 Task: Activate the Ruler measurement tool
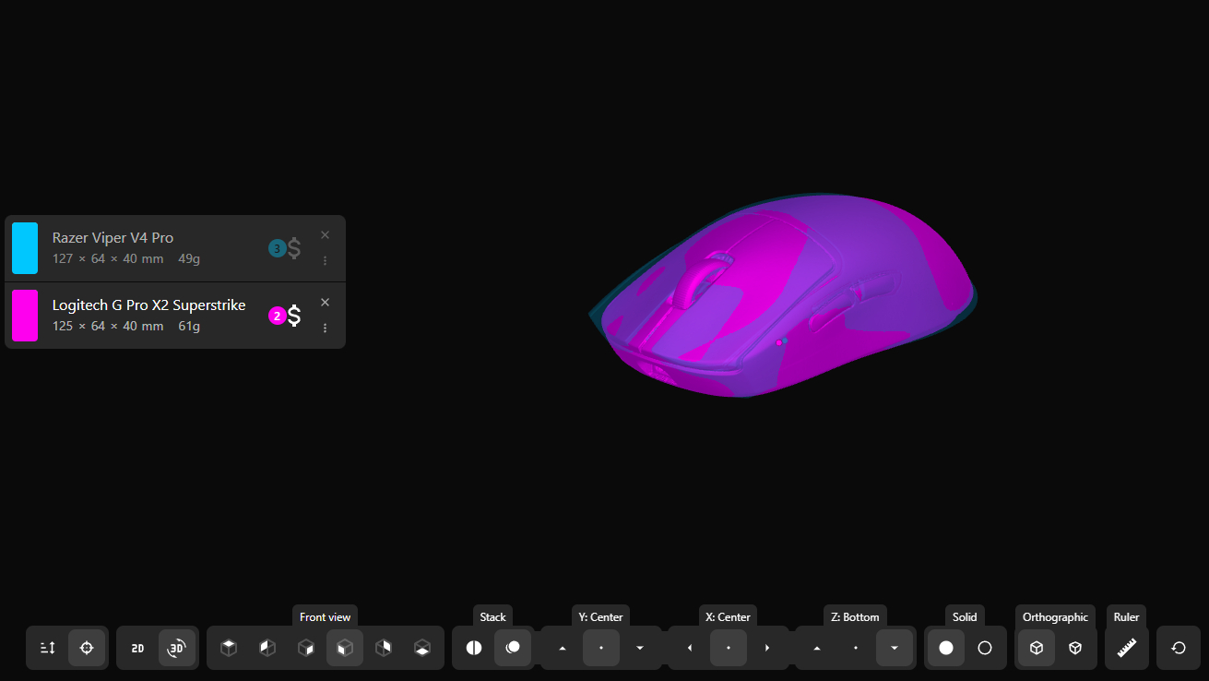point(1126,648)
